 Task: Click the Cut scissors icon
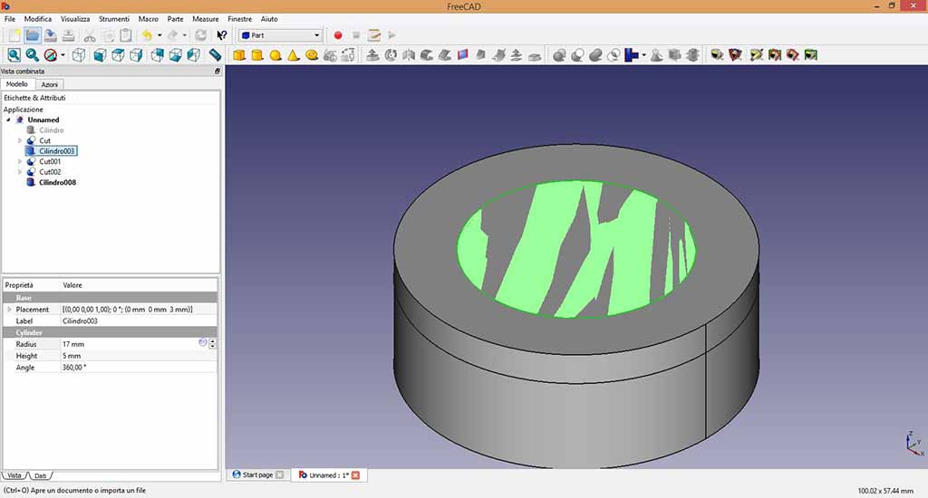90,35
